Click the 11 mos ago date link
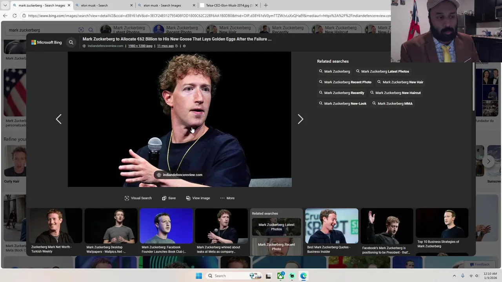 165,46
